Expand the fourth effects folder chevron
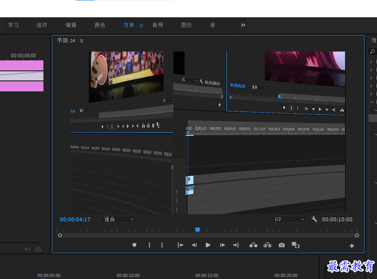This screenshot has height=279, width=377. coord(371,86)
